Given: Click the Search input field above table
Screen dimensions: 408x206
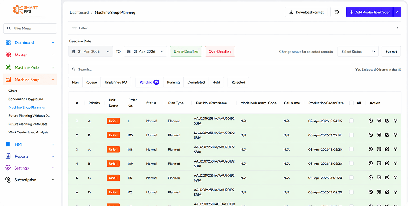Looking at the screenshot, I should tap(210, 69).
